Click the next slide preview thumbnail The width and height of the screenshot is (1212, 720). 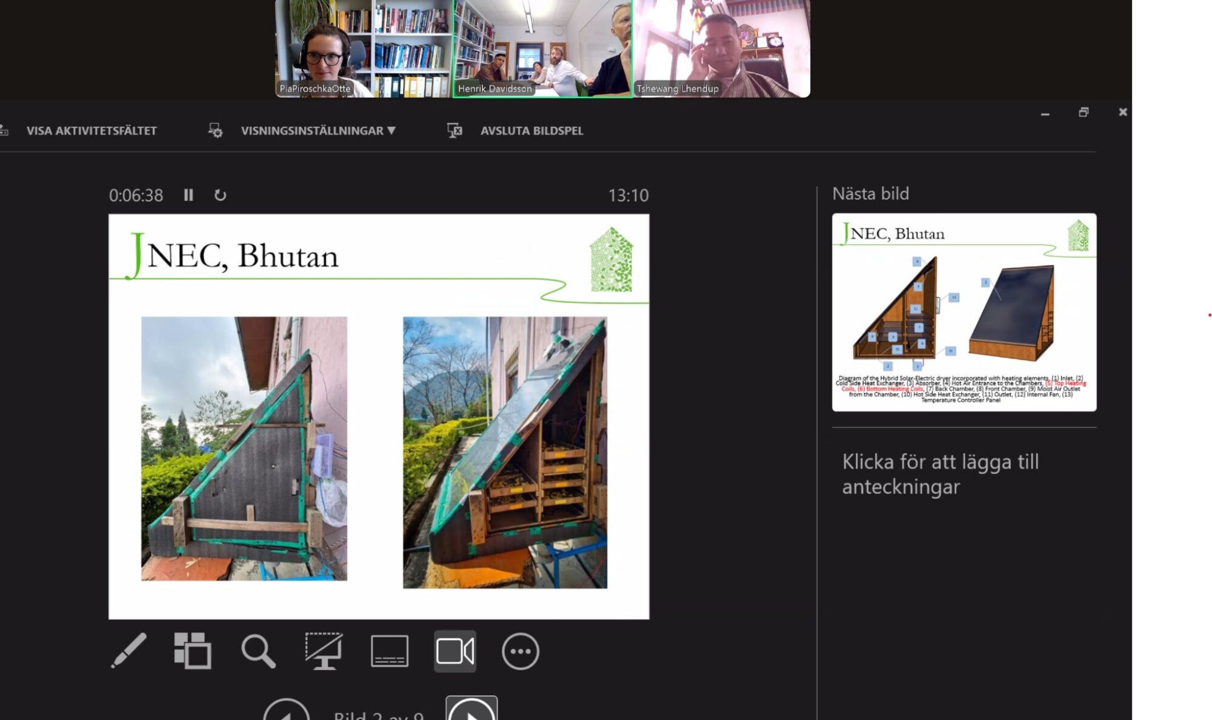[x=964, y=312]
